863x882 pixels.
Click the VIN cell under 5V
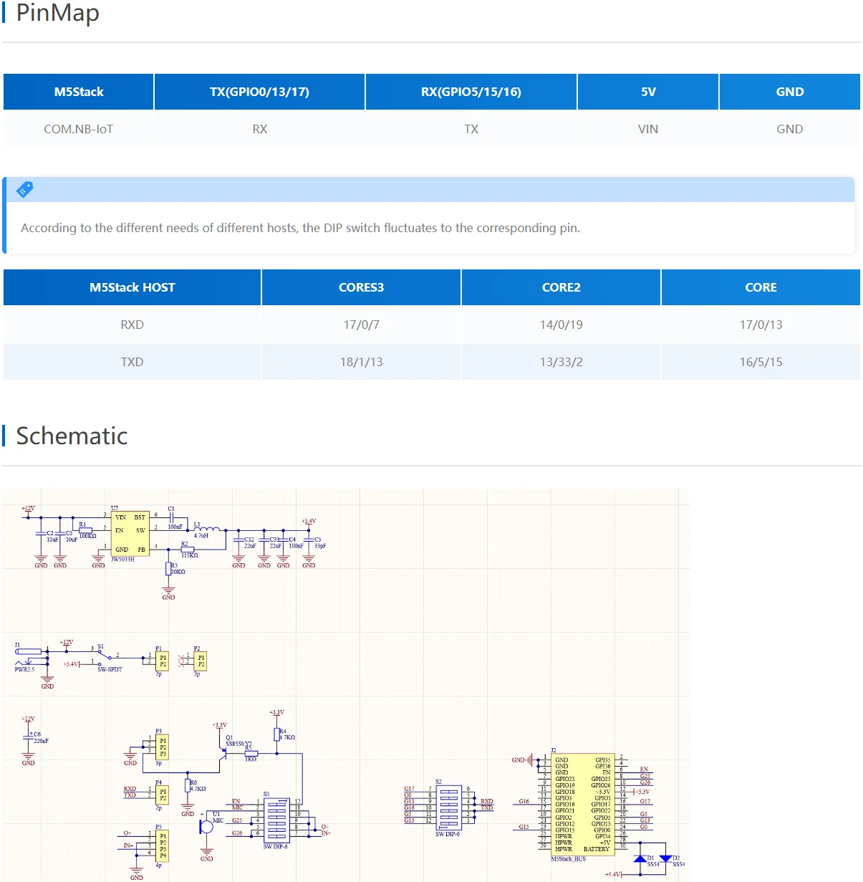pyautogui.click(x=647, y=129)
